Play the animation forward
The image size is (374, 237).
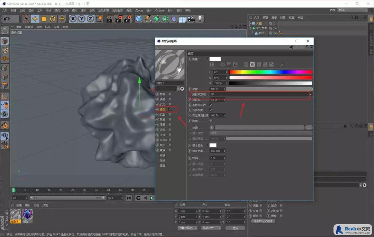coord(152,198)
